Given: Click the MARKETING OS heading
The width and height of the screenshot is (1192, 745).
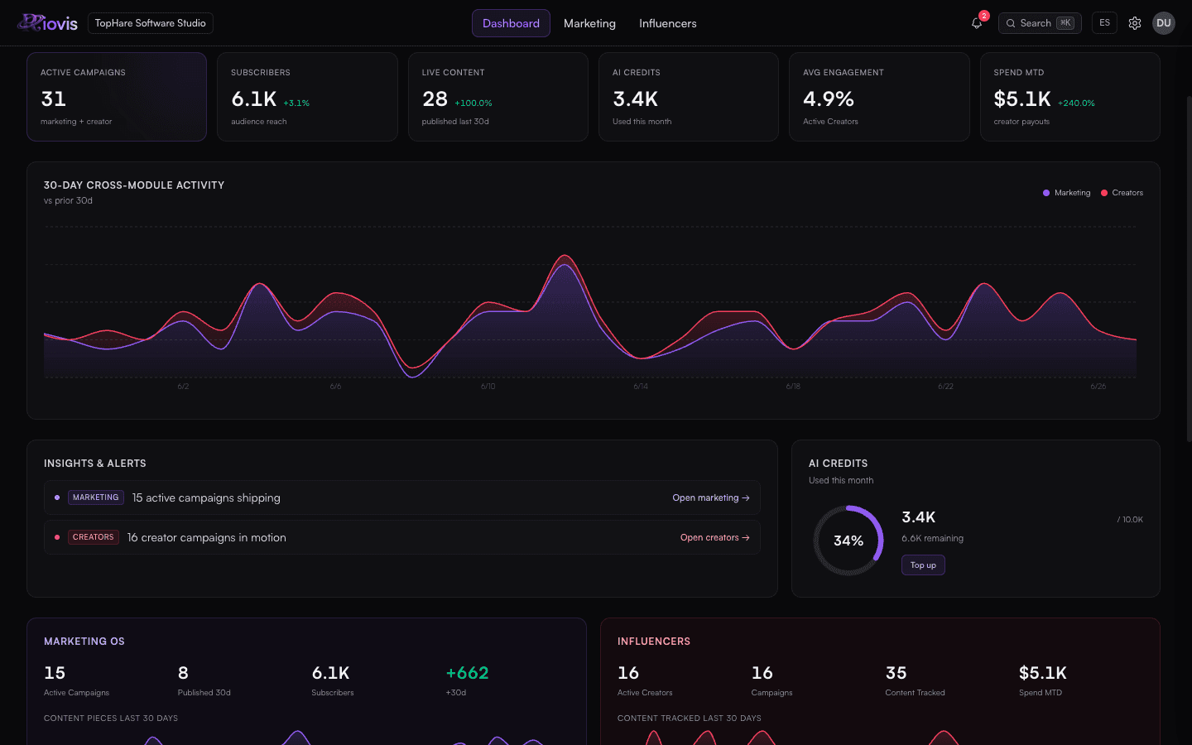Looking at the screenshot, I should pos(84,642).
